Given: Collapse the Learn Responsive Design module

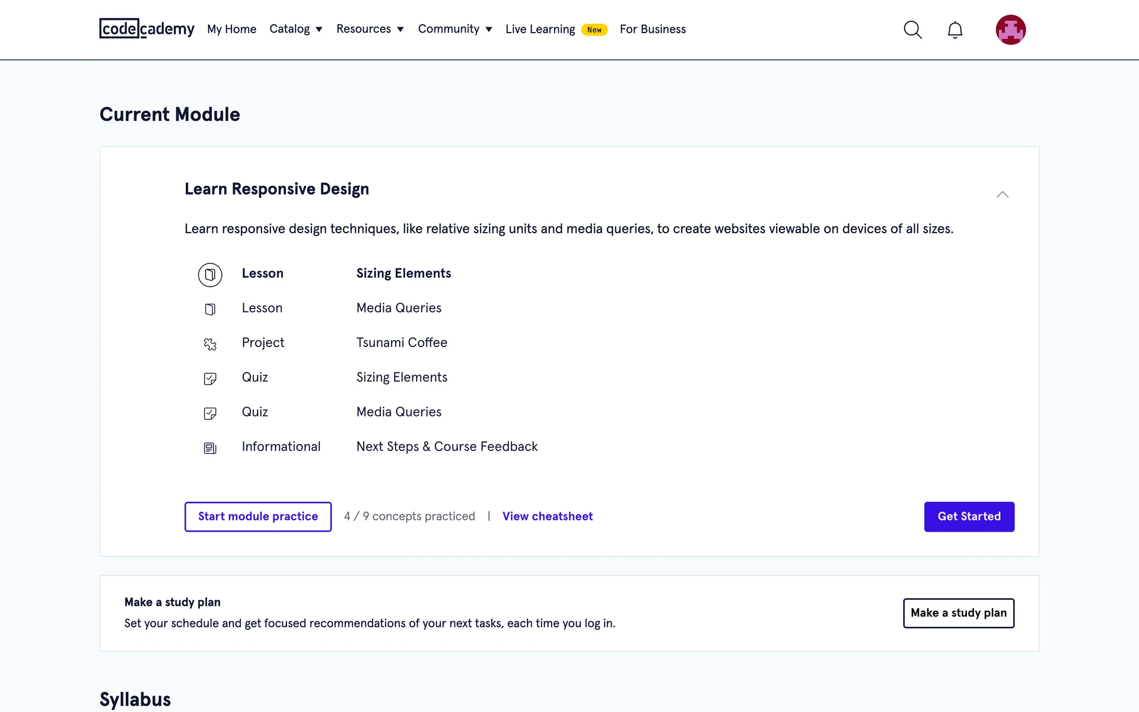Looking at the screenshot, I should click(1002, 195).
